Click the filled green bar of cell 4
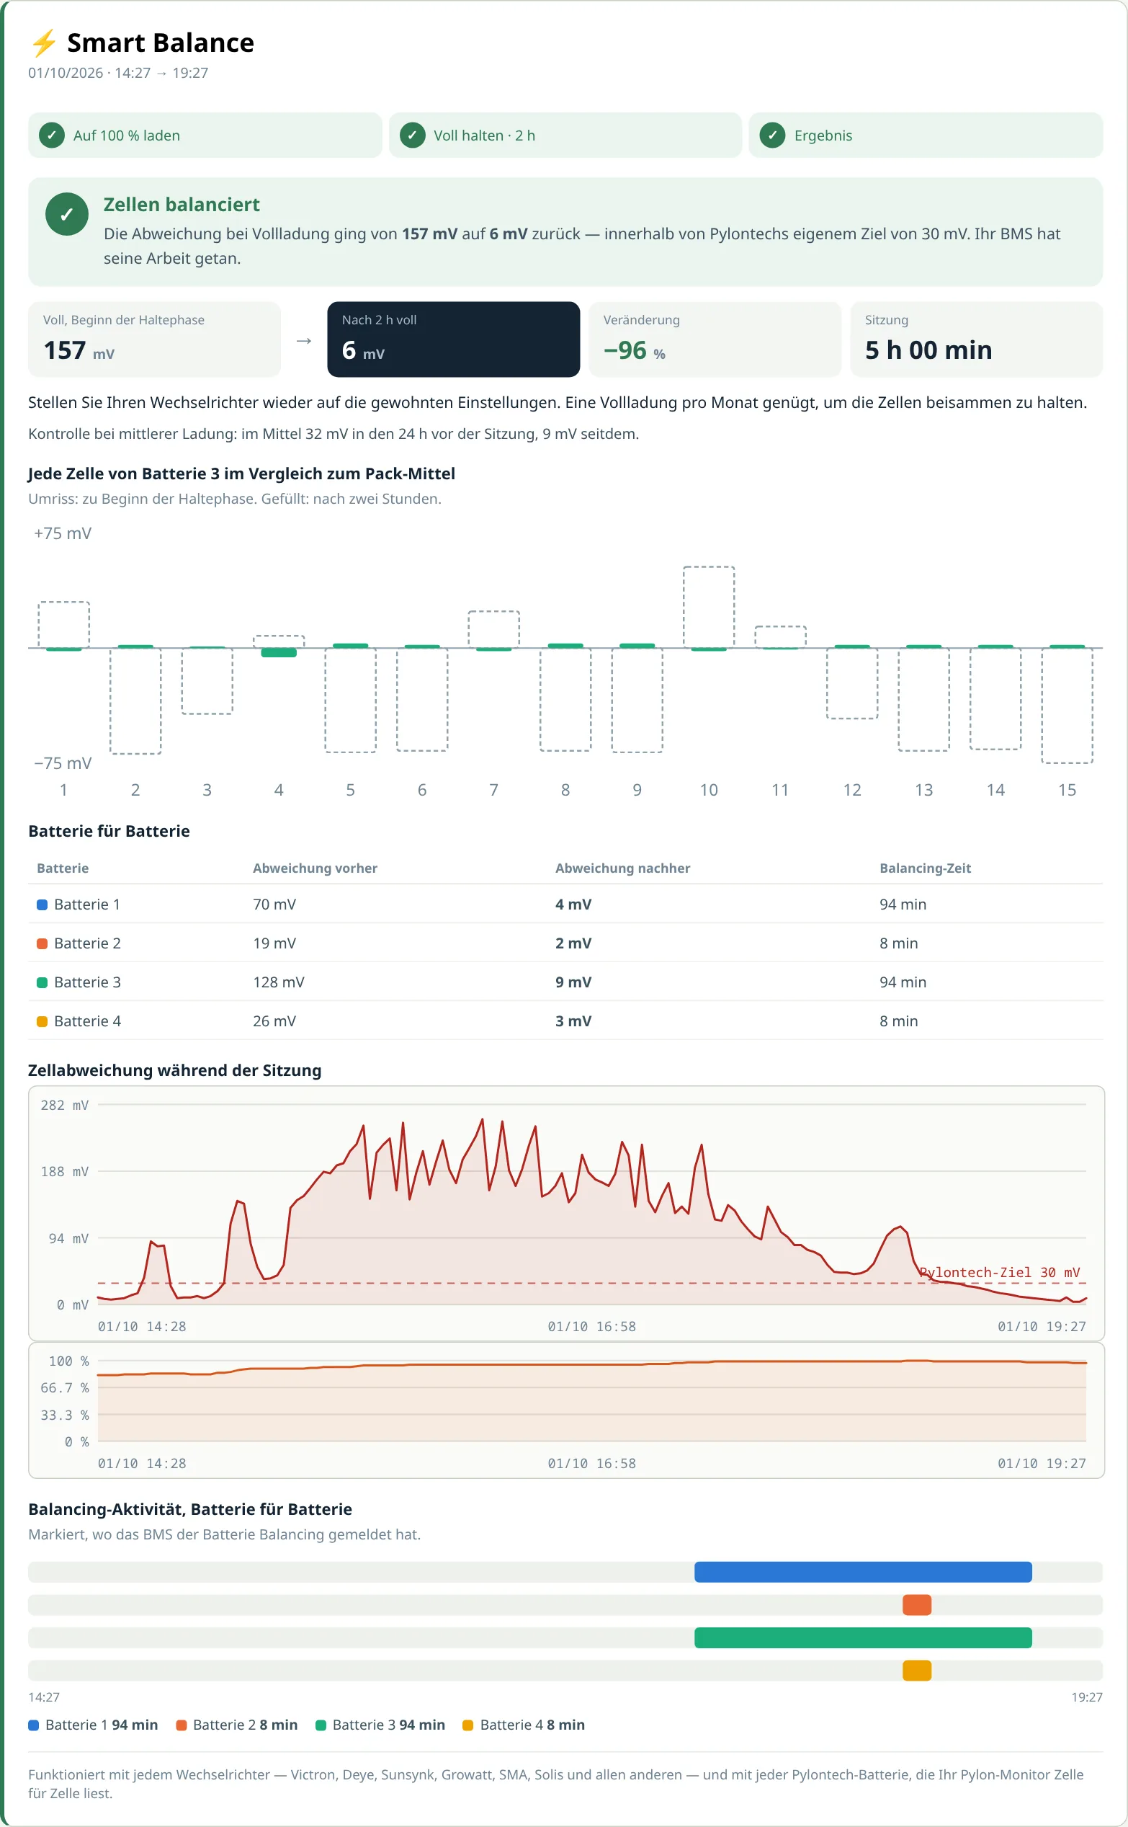 tap(279, 652)
